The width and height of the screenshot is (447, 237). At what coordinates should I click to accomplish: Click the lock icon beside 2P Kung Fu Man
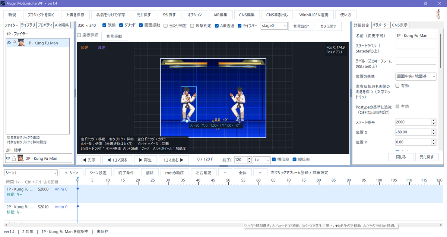tap(15, 158)
